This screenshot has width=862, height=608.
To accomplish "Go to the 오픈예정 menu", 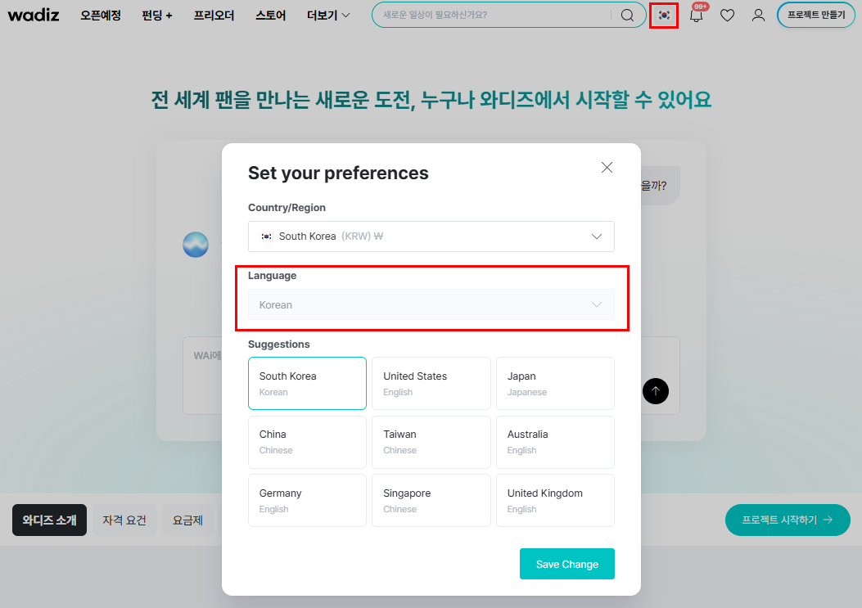I will point(101,15).
